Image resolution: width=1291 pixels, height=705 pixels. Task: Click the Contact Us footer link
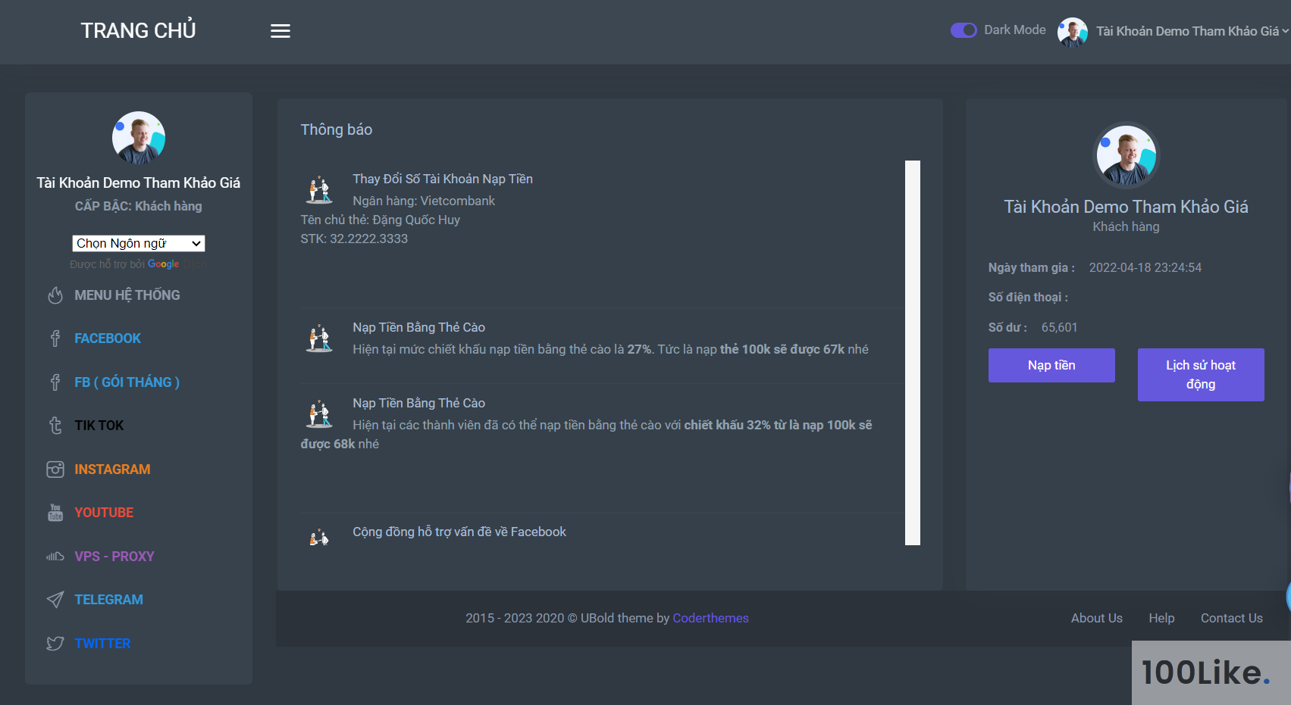coord(1232,618)
